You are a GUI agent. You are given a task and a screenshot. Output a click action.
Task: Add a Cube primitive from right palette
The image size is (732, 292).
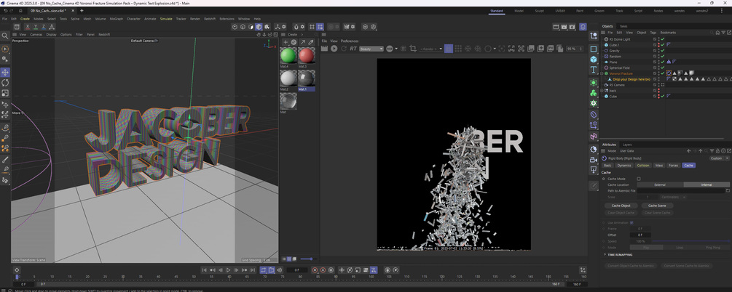click(594, 59)
